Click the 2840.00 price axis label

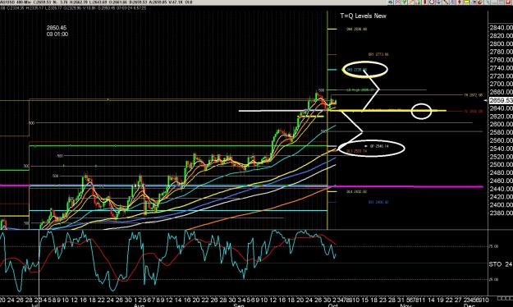click(x=501, y=27)
